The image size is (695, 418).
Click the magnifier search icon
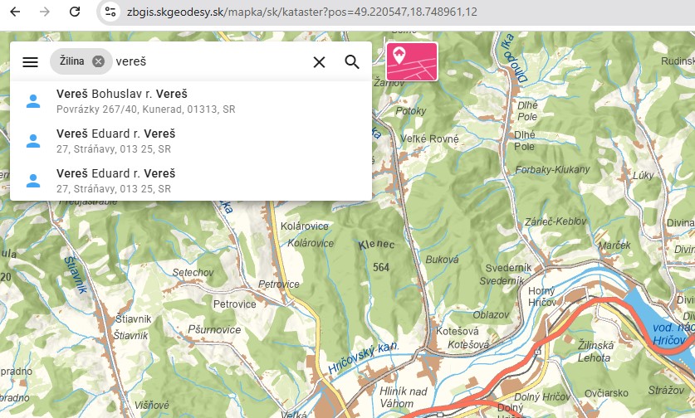(352, 62)
